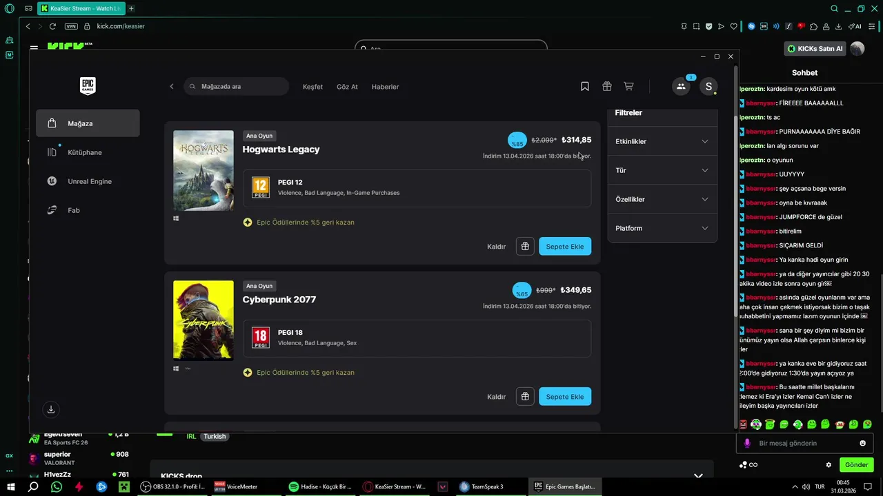
Task: Insert the angry red emote into chat
Action: coord(743,424)
